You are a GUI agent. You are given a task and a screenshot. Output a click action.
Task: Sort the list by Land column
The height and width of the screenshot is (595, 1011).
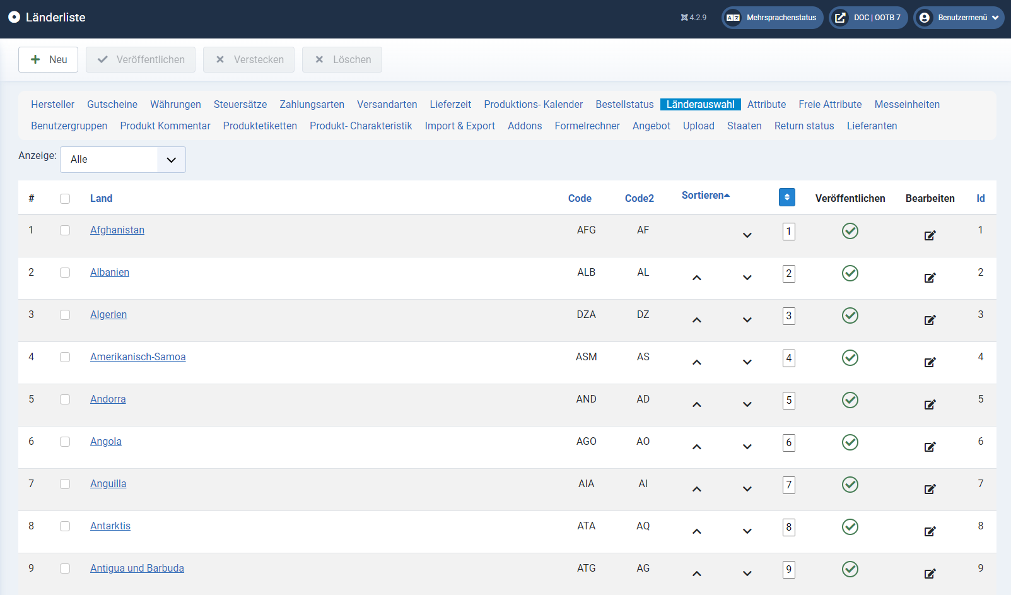pos(101,198)
